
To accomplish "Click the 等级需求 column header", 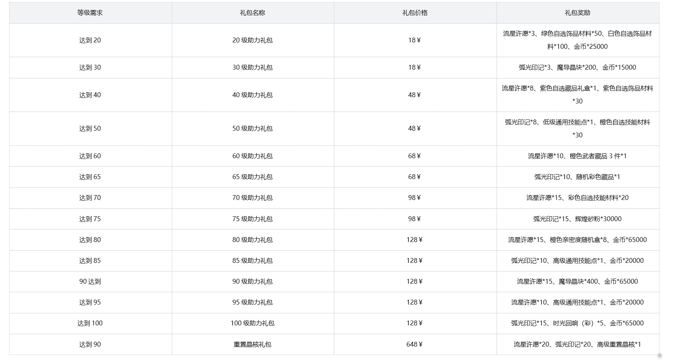I will click(x=90, y=13).
